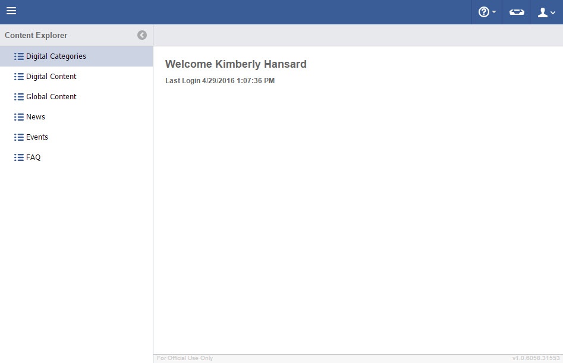Go to the News section
Screen dimensions: 563x363
pyautogui.click(x=36, y=117)
